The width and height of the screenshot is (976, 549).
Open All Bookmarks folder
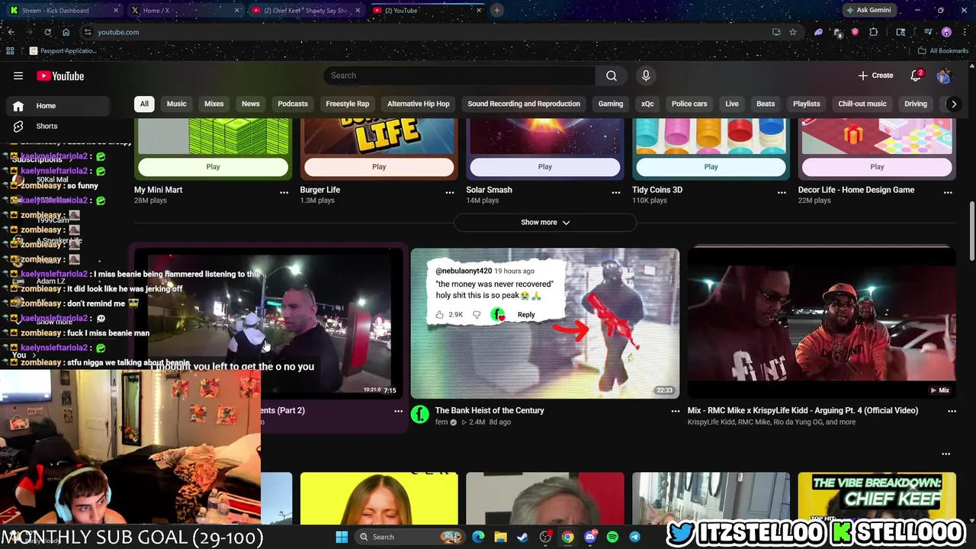tap(943, 50)
